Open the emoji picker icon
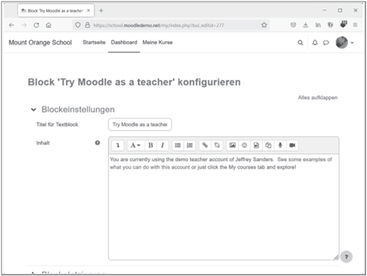 pyautogui.click(x=244, y=145)
